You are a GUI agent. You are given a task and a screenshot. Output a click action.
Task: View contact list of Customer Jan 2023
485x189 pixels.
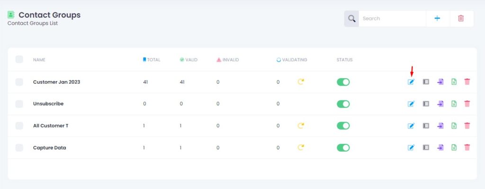[426, 82]
